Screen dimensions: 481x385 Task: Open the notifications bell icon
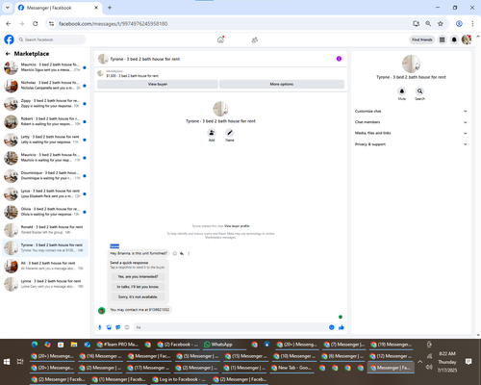tap(454, 39)
